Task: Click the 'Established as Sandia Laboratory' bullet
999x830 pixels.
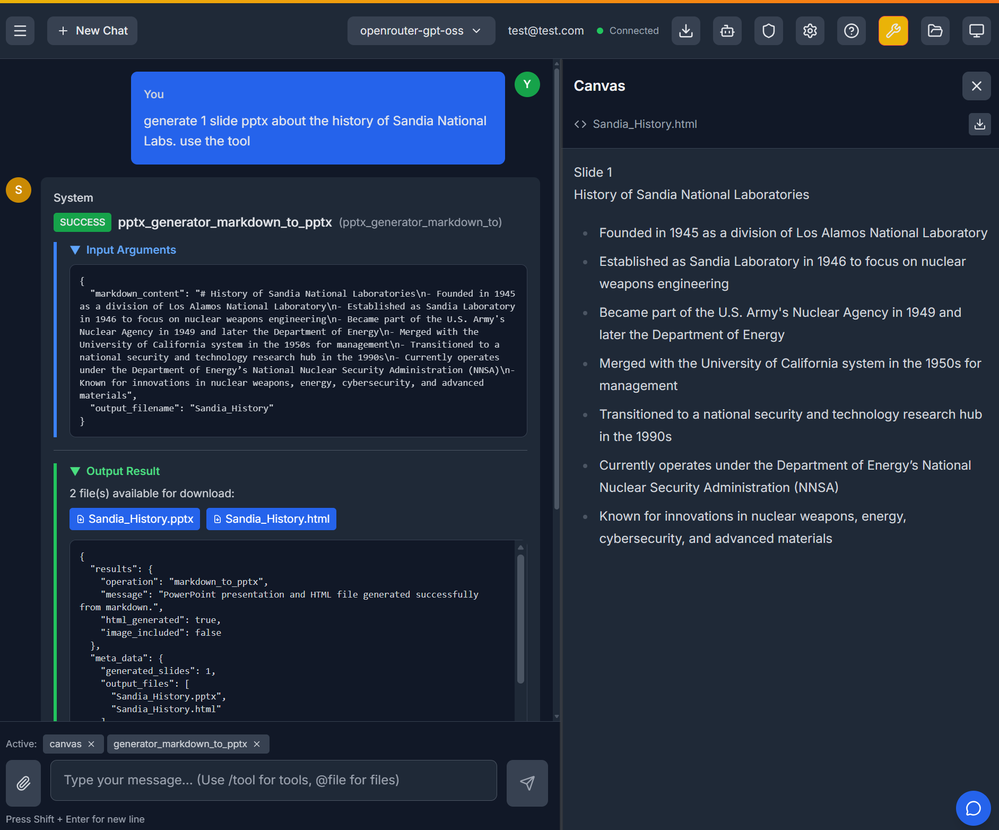Action: (783, 273)
